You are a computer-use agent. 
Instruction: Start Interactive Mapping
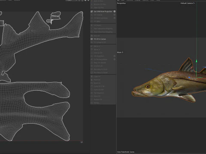pos(102,28)
